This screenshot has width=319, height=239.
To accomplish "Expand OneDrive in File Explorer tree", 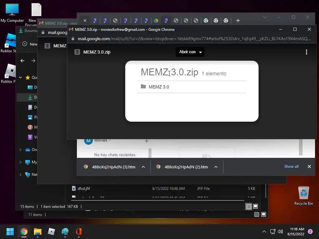I will pyautogui.click(x=20, y=150).
